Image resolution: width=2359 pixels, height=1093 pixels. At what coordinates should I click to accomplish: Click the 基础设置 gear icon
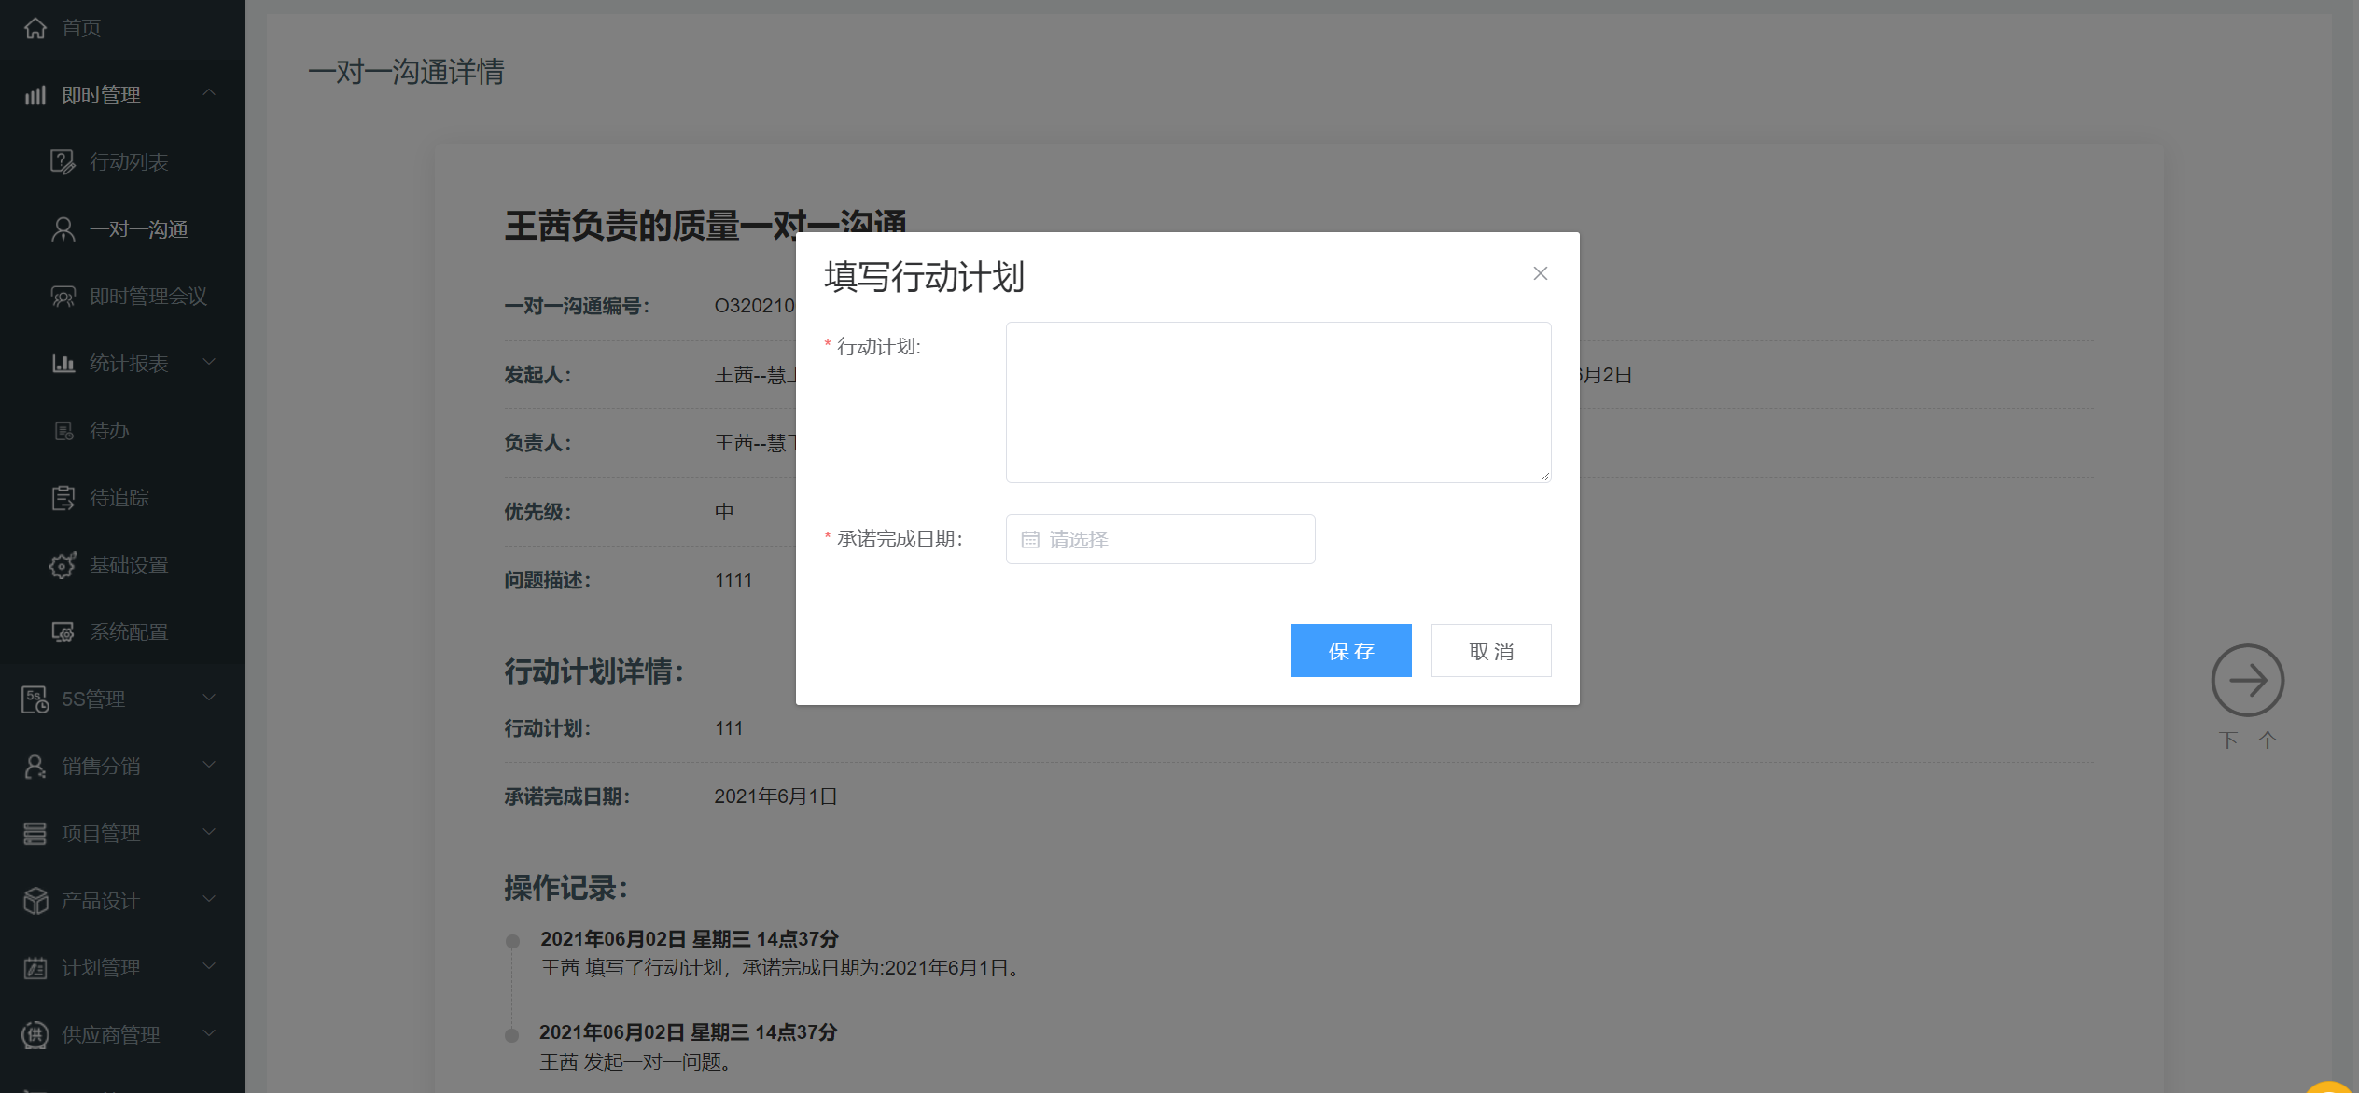(63, 565)
